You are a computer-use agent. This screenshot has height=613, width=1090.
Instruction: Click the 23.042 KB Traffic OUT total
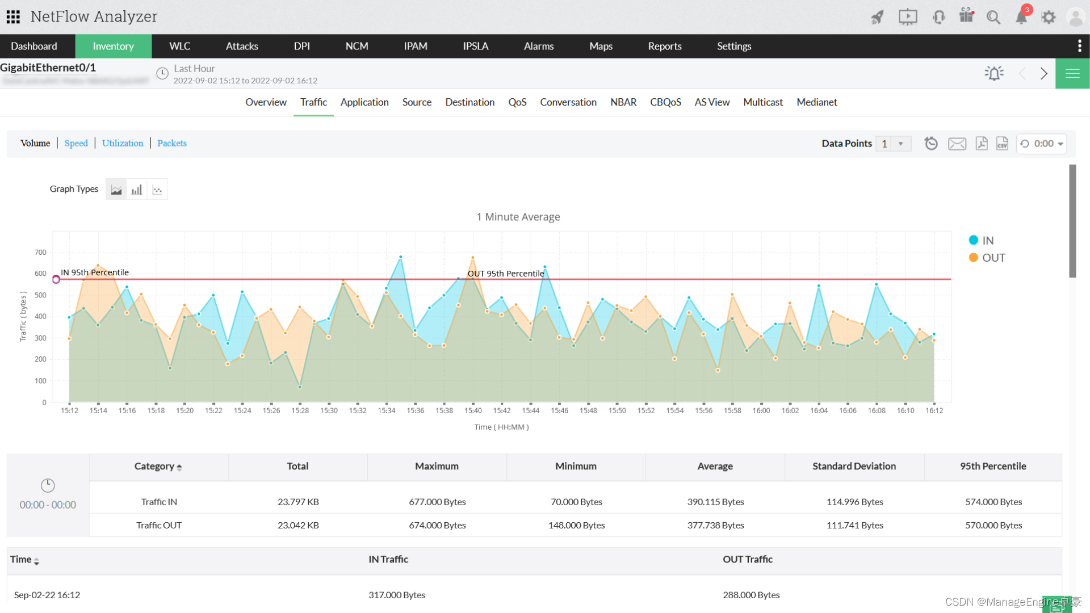click(x=298, y=526)
